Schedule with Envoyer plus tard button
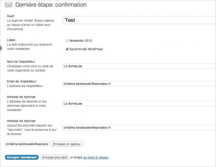This screenshot has width=216, height=167. click(x=55, y=157)
